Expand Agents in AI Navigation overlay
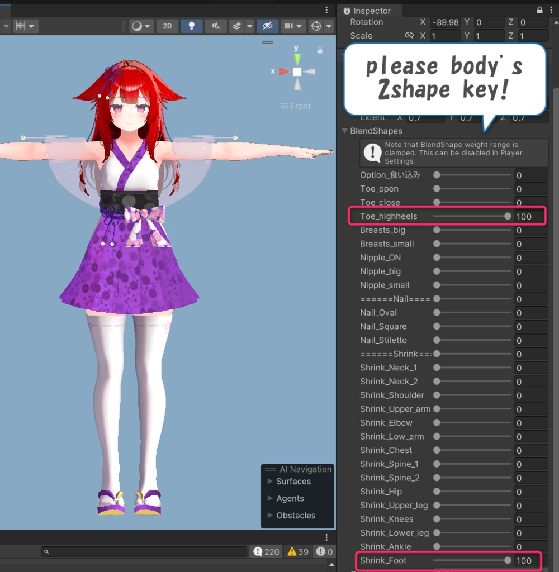The width and height of the screenshot is (559, 572). [x=270, y=498]
